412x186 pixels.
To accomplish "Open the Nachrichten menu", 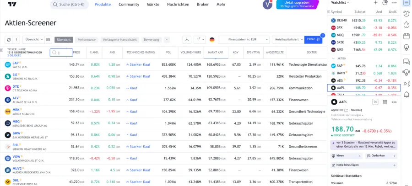I will pyautogui.click(x=178, y=5).
